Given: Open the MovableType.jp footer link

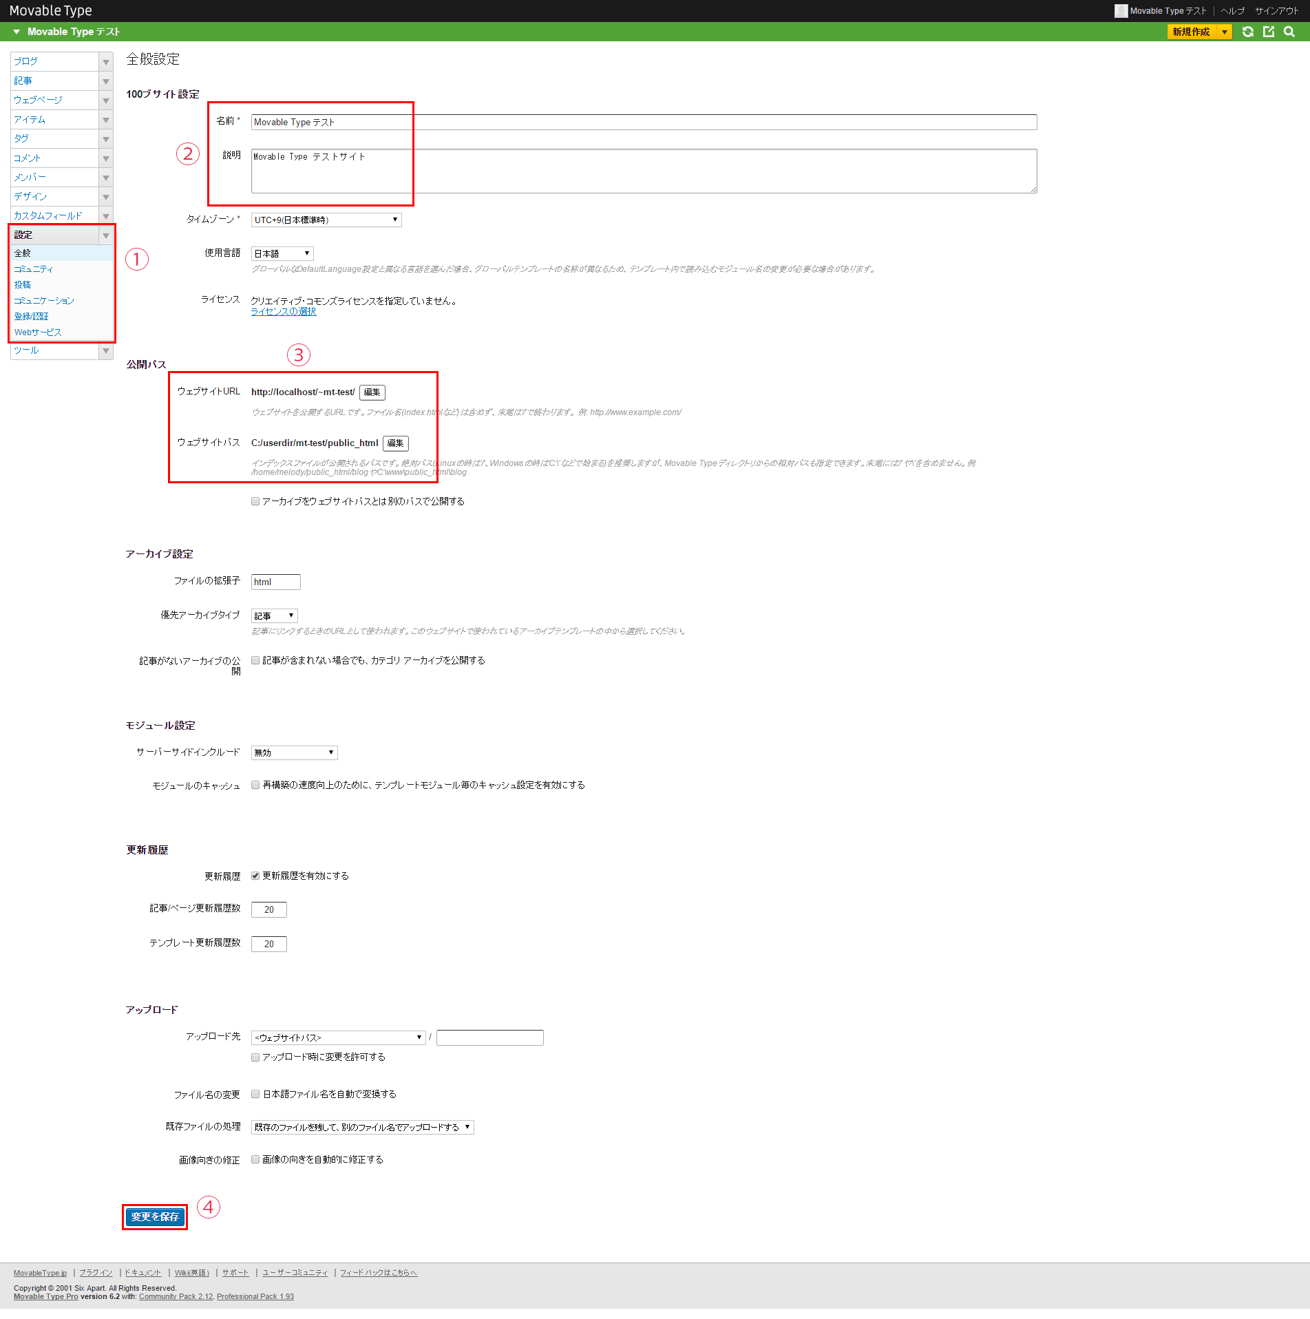Looking at the screenshot, I should click(x=41, y=1273).
